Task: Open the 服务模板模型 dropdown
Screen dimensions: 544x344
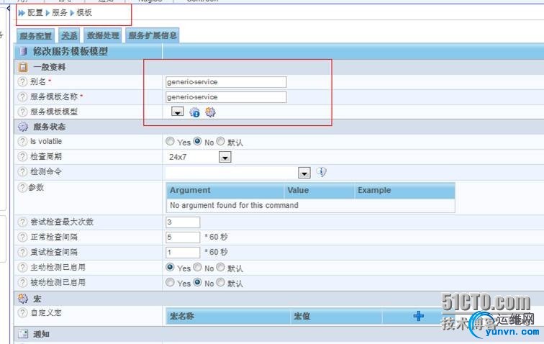Action: click(177, 112)
